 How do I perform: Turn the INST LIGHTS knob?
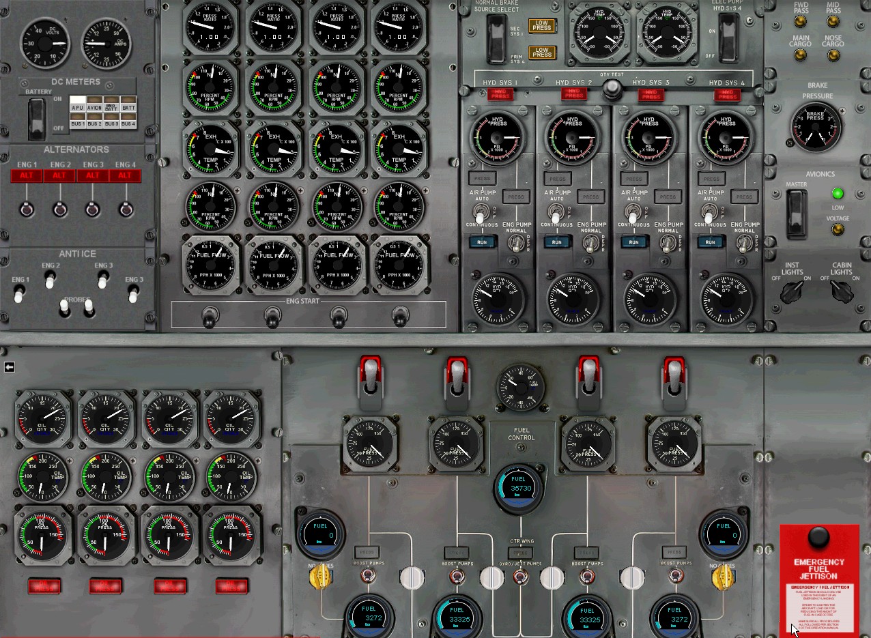click(792, 292)
